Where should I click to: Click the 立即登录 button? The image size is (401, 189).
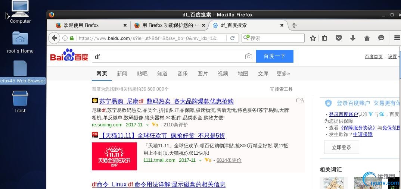(341, 147)
